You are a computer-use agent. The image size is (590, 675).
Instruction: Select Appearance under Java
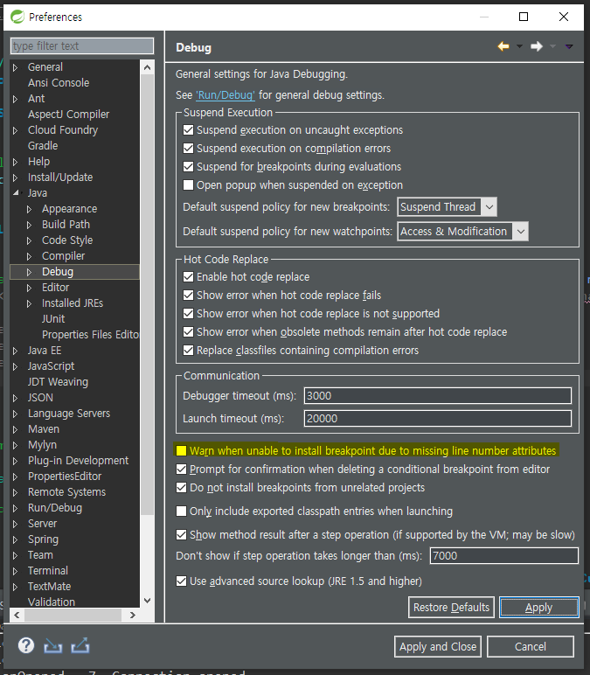pos(69,209)
